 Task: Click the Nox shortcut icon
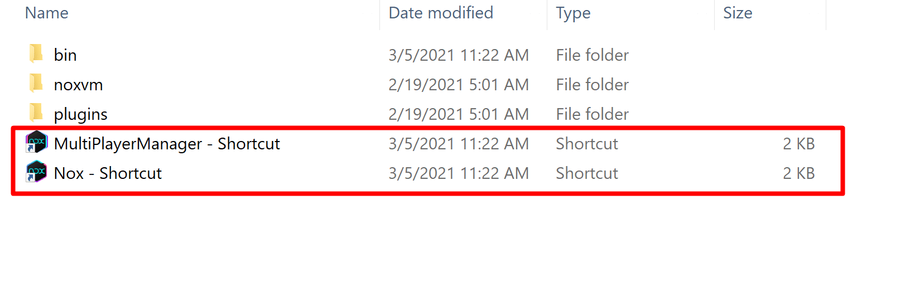(x=37, y=172)
